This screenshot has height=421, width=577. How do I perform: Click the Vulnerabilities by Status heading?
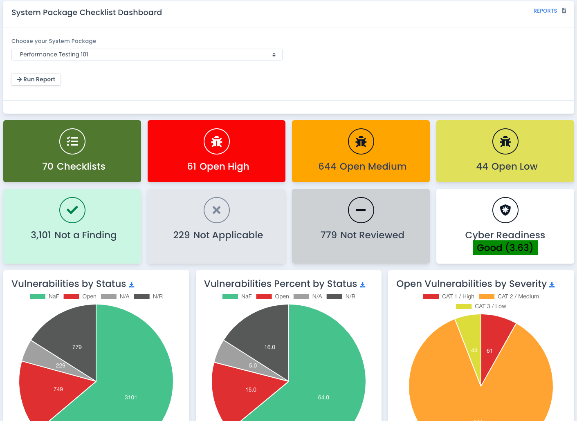(x=69, y=284)
